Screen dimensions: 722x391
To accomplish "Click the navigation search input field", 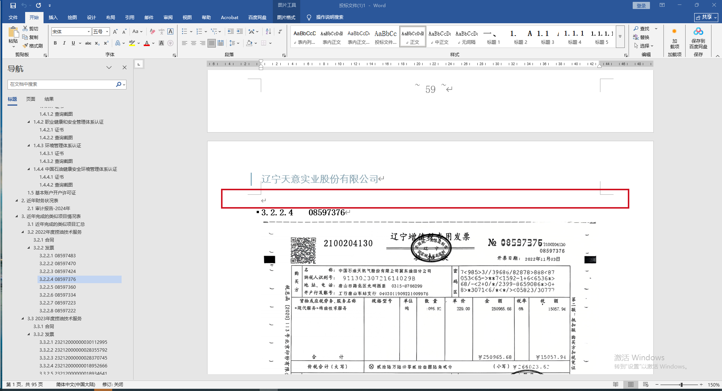I will tap(62, 84).
